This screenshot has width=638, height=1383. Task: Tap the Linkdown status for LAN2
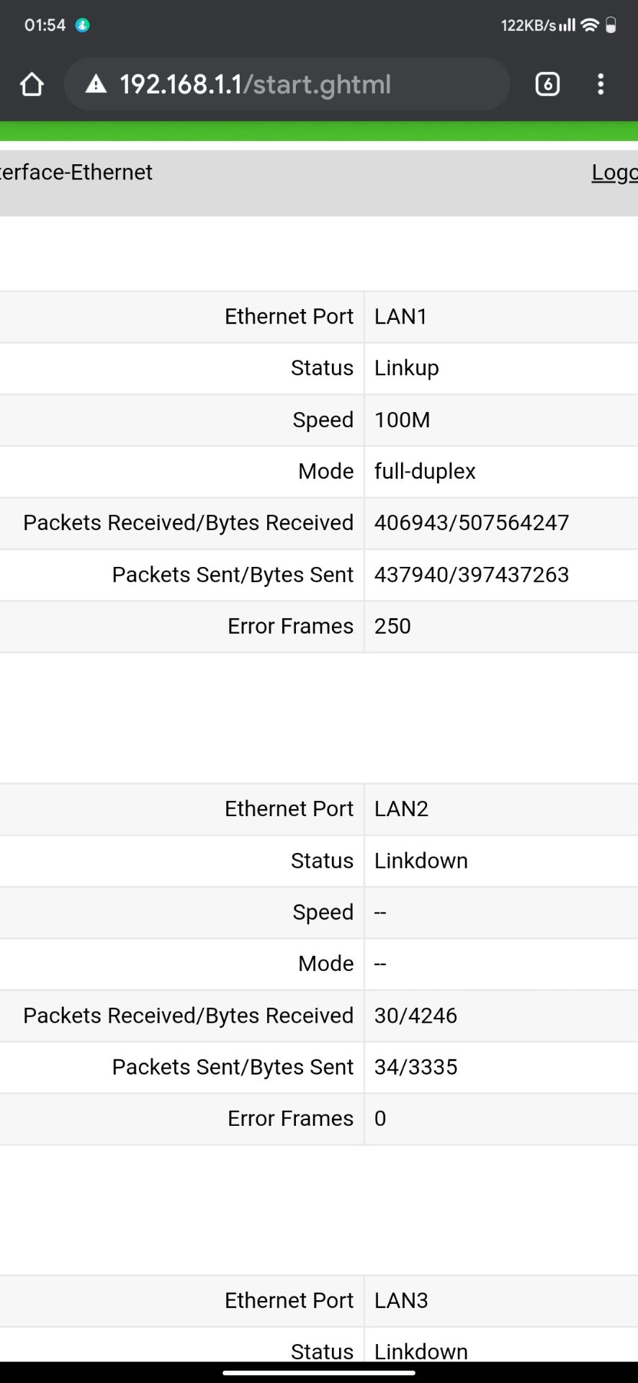pyautogui.click(x=421, y=861)
